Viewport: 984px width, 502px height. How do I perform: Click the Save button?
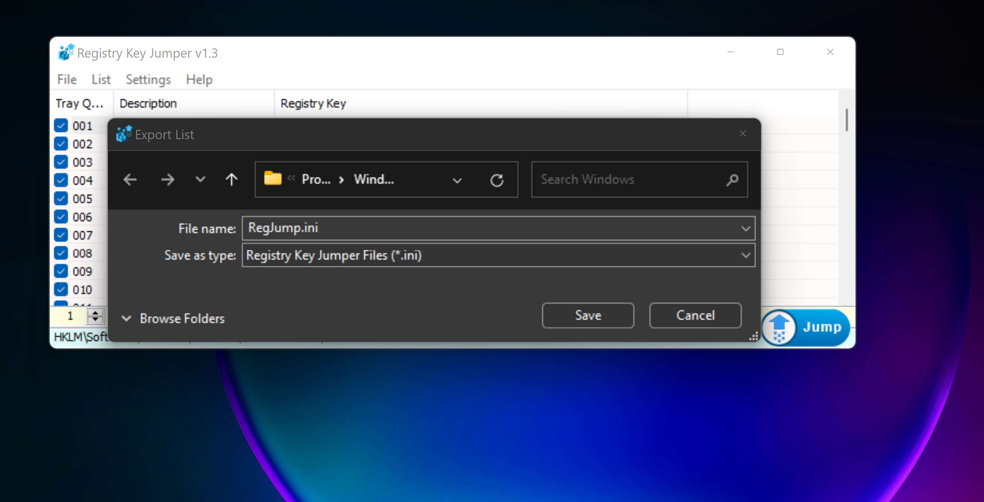pyautogui.click(x=588, y=315)
